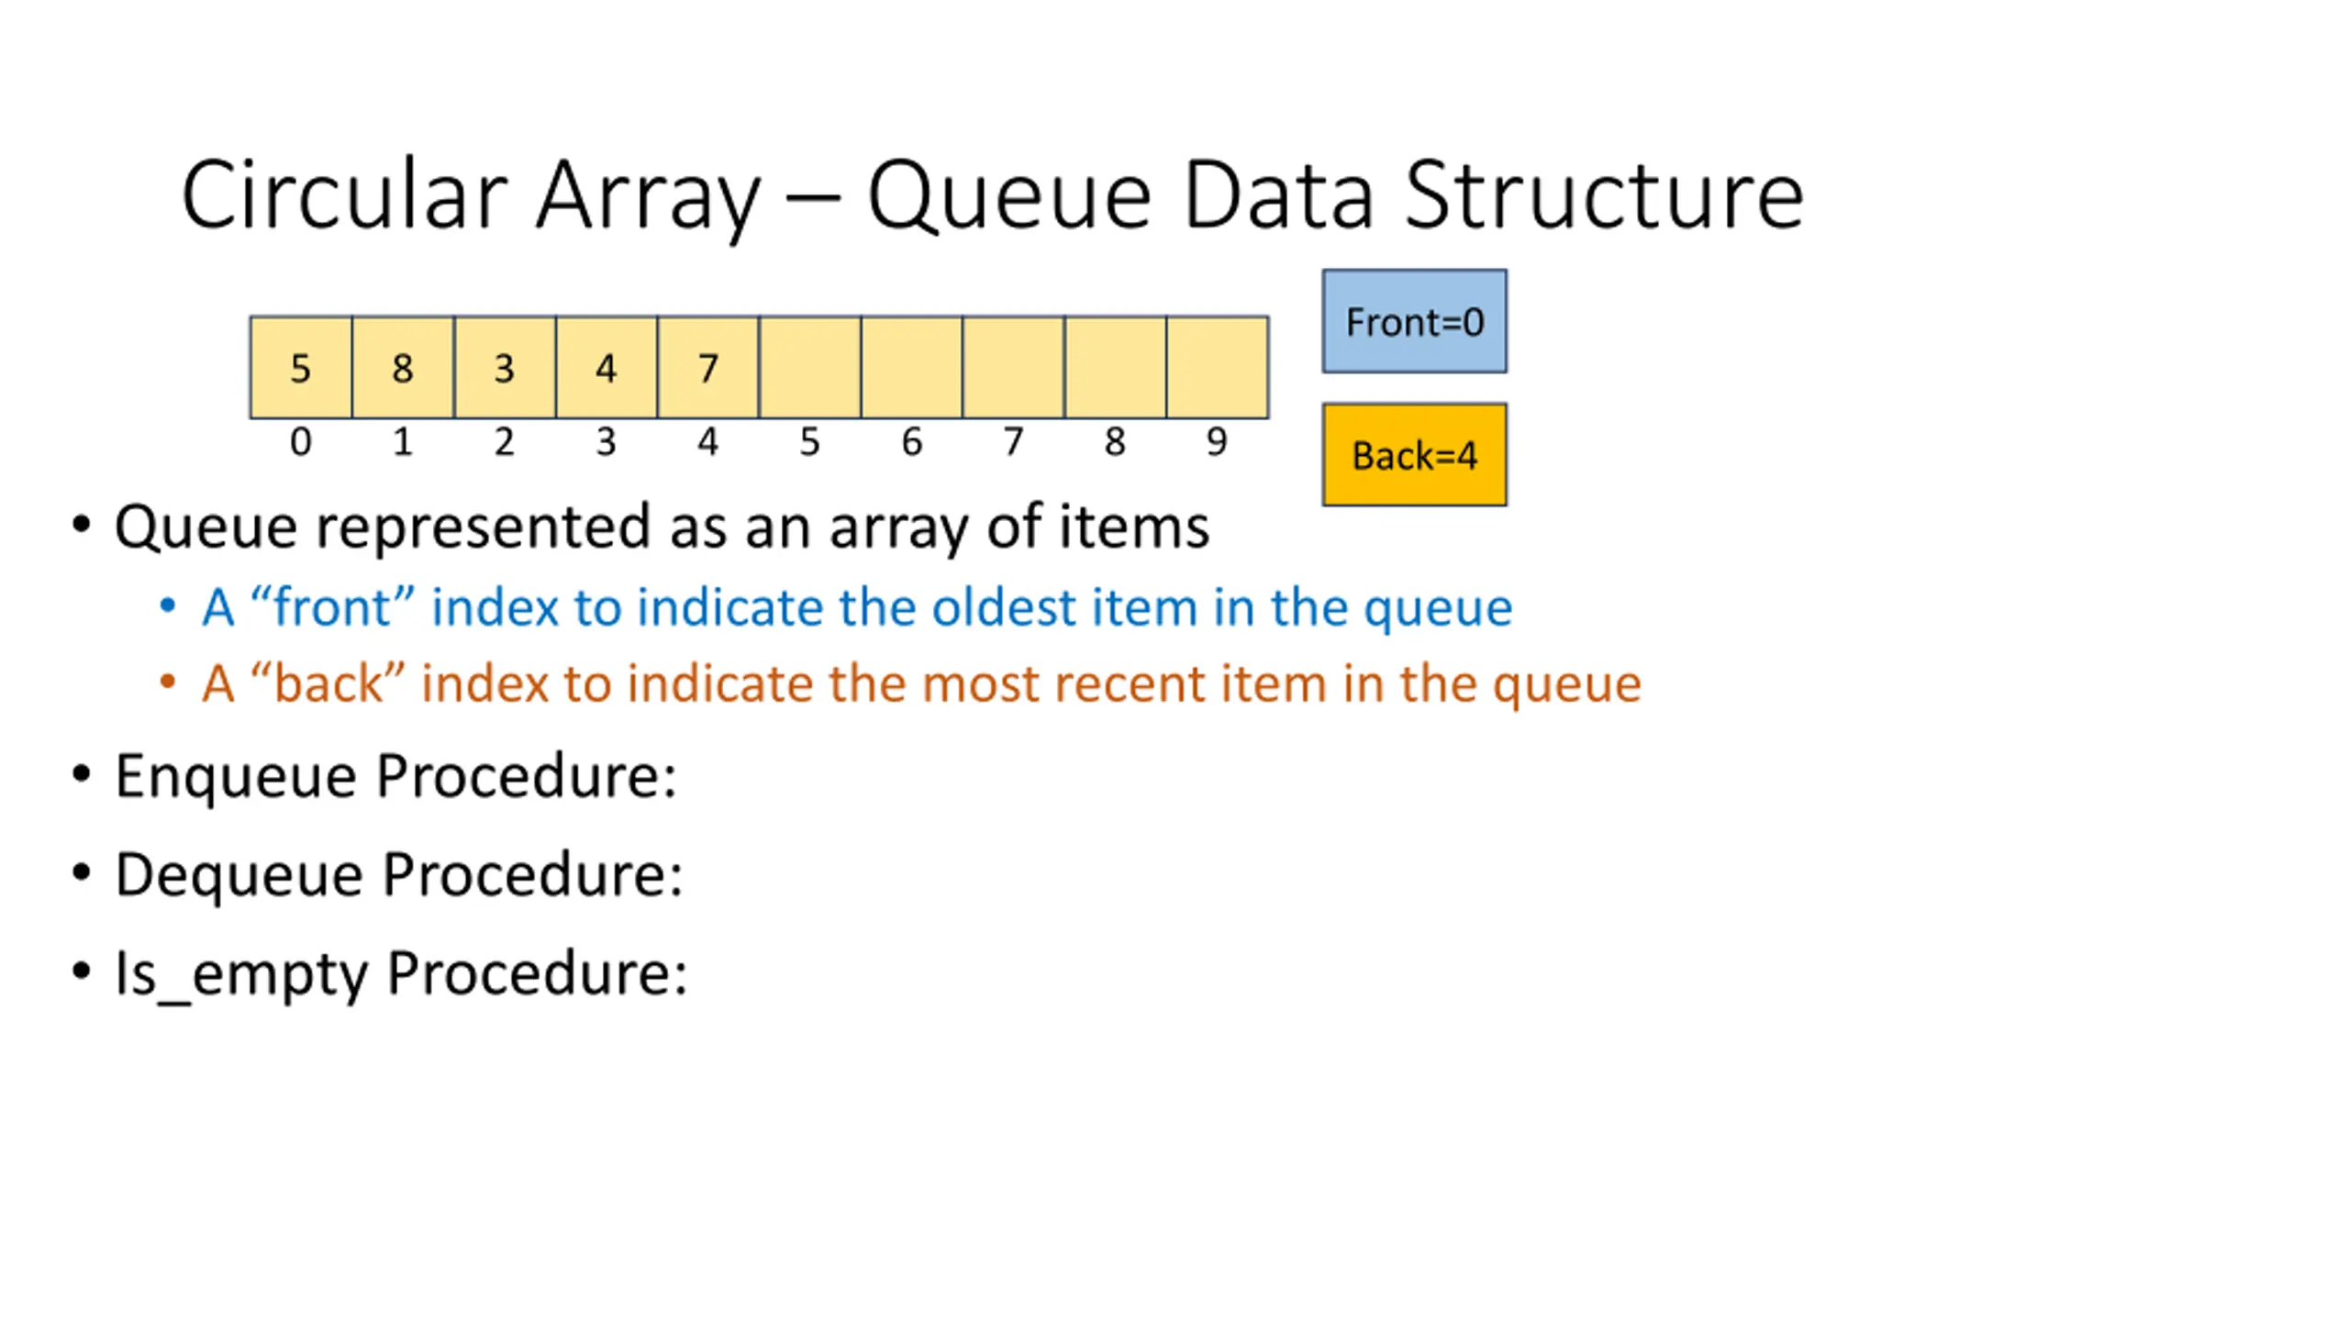The height and width of the screenshot is (1321, 2349).
Task: Click the blue Front=0 box
Action: point(1414,321)
